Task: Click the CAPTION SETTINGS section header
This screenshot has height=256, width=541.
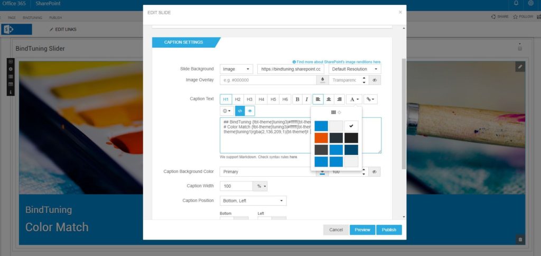Action: 183,42
